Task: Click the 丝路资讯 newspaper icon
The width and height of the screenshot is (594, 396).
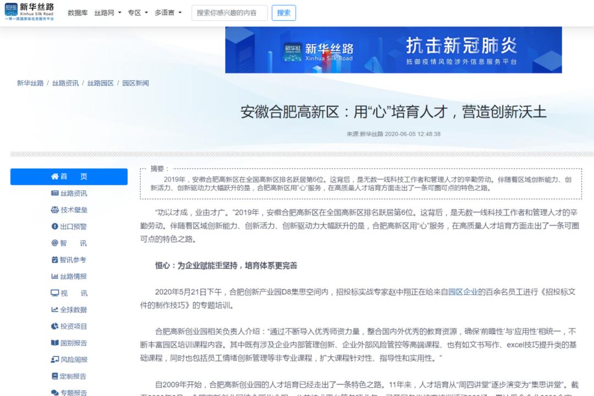Action: [55, 193]
